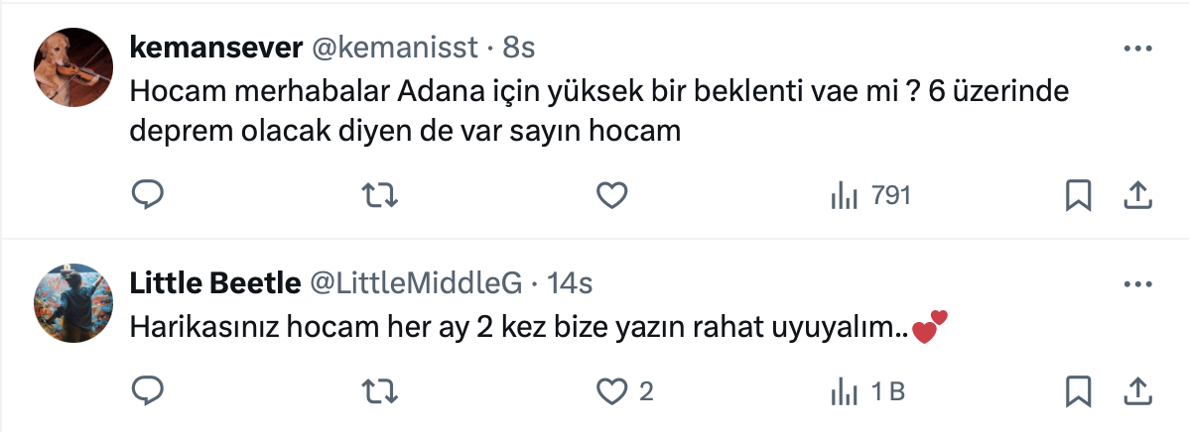The image size is (1189, 432).
Task: Open the 14s timestamp of Little Beetle's tweet
Action: point(571,283)
